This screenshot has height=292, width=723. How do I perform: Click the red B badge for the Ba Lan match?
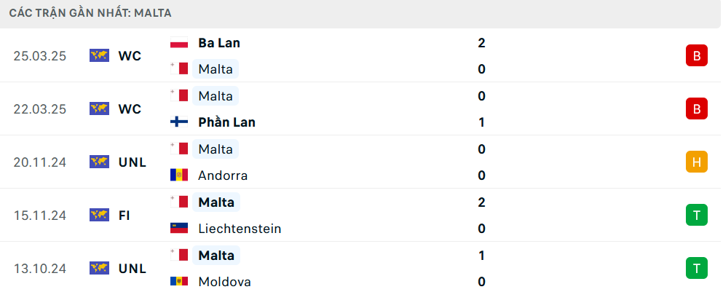[696, 56]
